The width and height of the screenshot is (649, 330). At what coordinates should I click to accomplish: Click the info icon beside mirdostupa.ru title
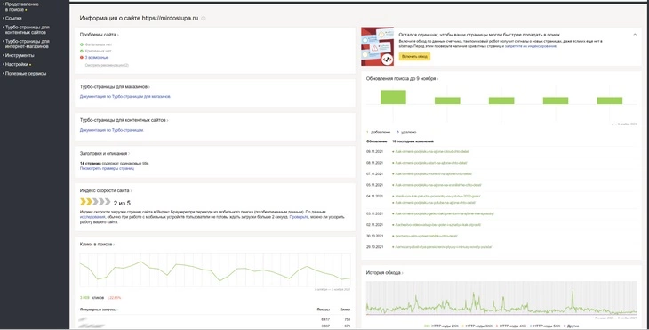204,18
